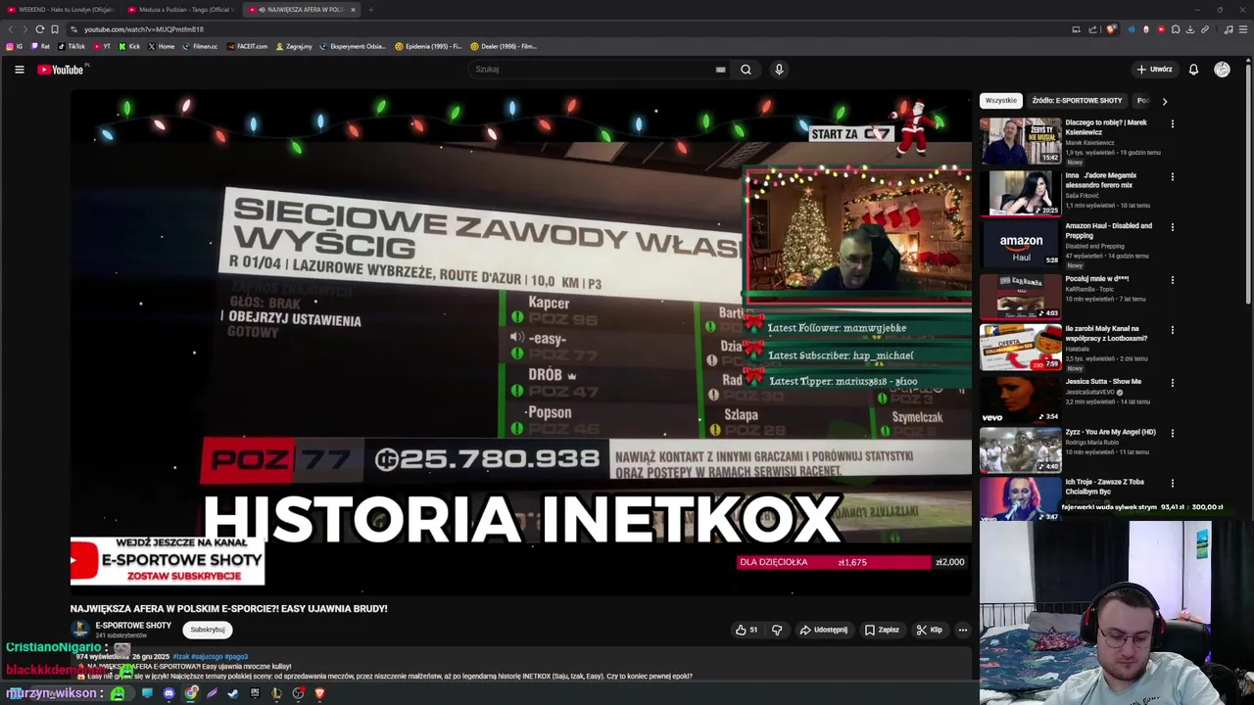Open Steam from the taskbar
Image resolution: width=1254 pixels, height=705 pixels.
pyautogui.click(x=233, y=693)
